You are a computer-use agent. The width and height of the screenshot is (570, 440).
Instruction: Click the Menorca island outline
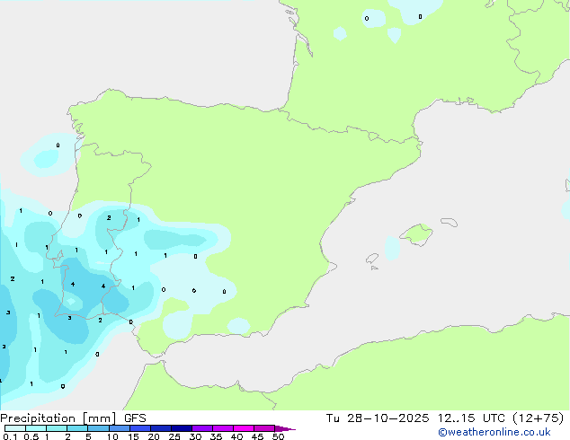pyautogui.click(x=450, y=222)
